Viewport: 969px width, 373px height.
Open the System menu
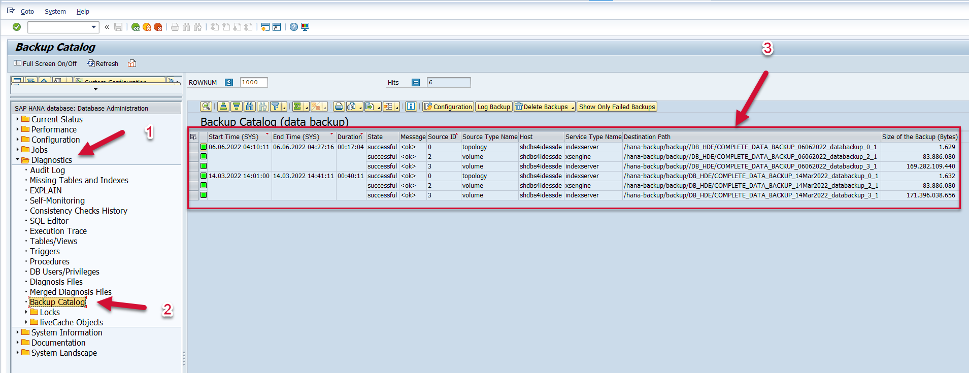click(x=55, y=11)
